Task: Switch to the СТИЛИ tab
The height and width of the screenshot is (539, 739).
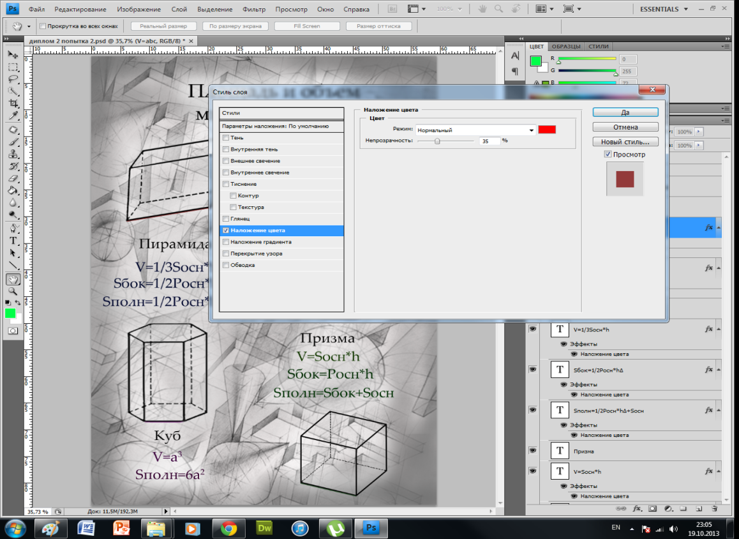Action: (599, 47)
